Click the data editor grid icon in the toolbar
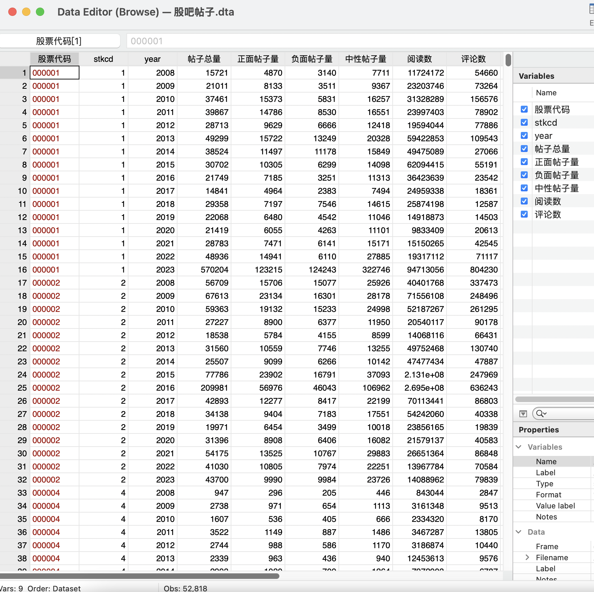This screenshot has height=592, width=594. click(x=591, y=9)
